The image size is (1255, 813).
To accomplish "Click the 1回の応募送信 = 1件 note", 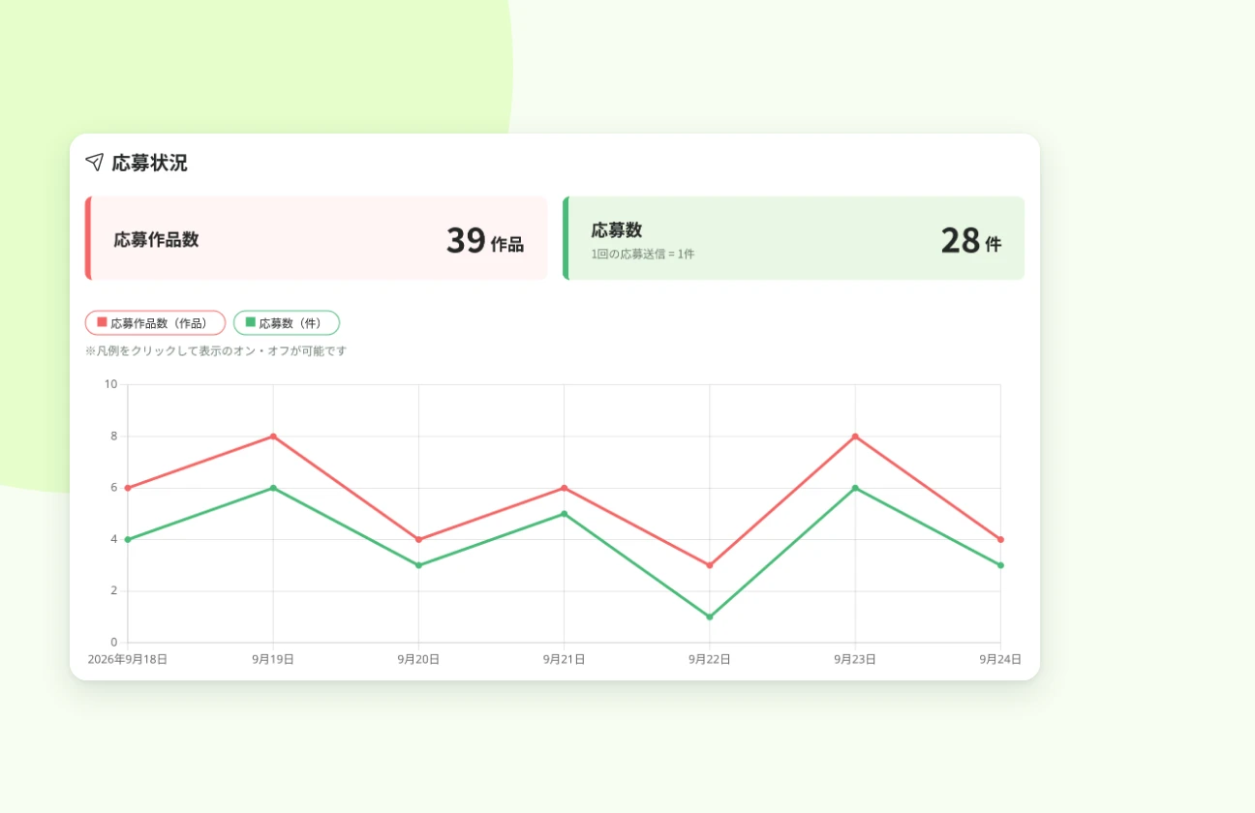I will click(643, 255).
